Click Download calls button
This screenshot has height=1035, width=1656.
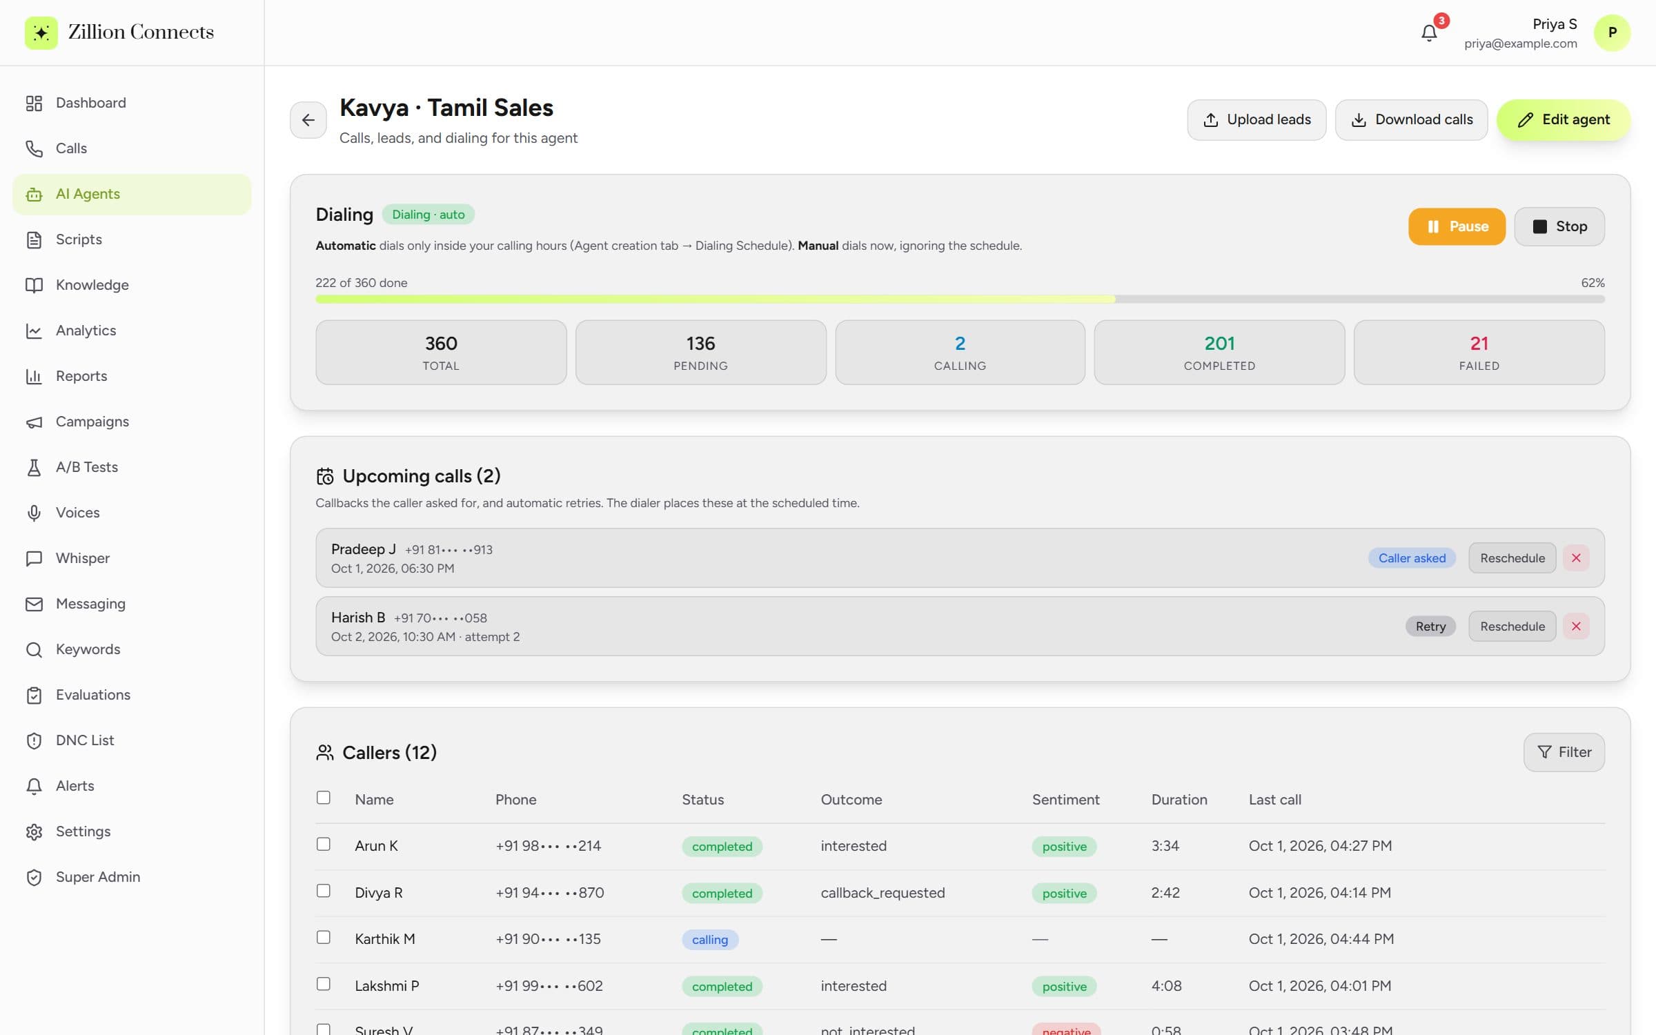pos(1411,120)
